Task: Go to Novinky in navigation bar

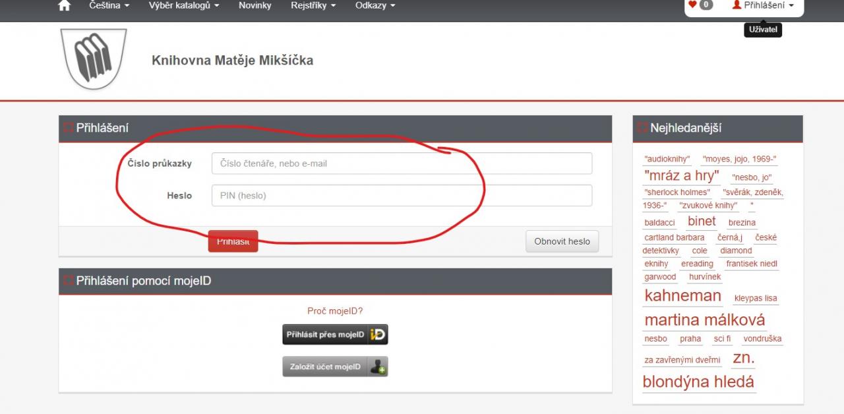Action: (255, 6)
